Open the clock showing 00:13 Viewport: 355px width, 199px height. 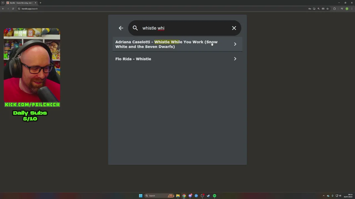point(348,196)
